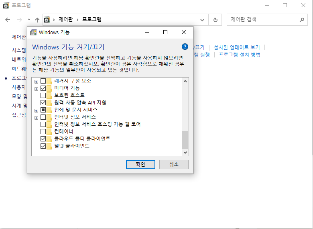Click the Back arrow in Control Panel
Image resolution: width=313 pixels, height=229 pixels.
8,20
